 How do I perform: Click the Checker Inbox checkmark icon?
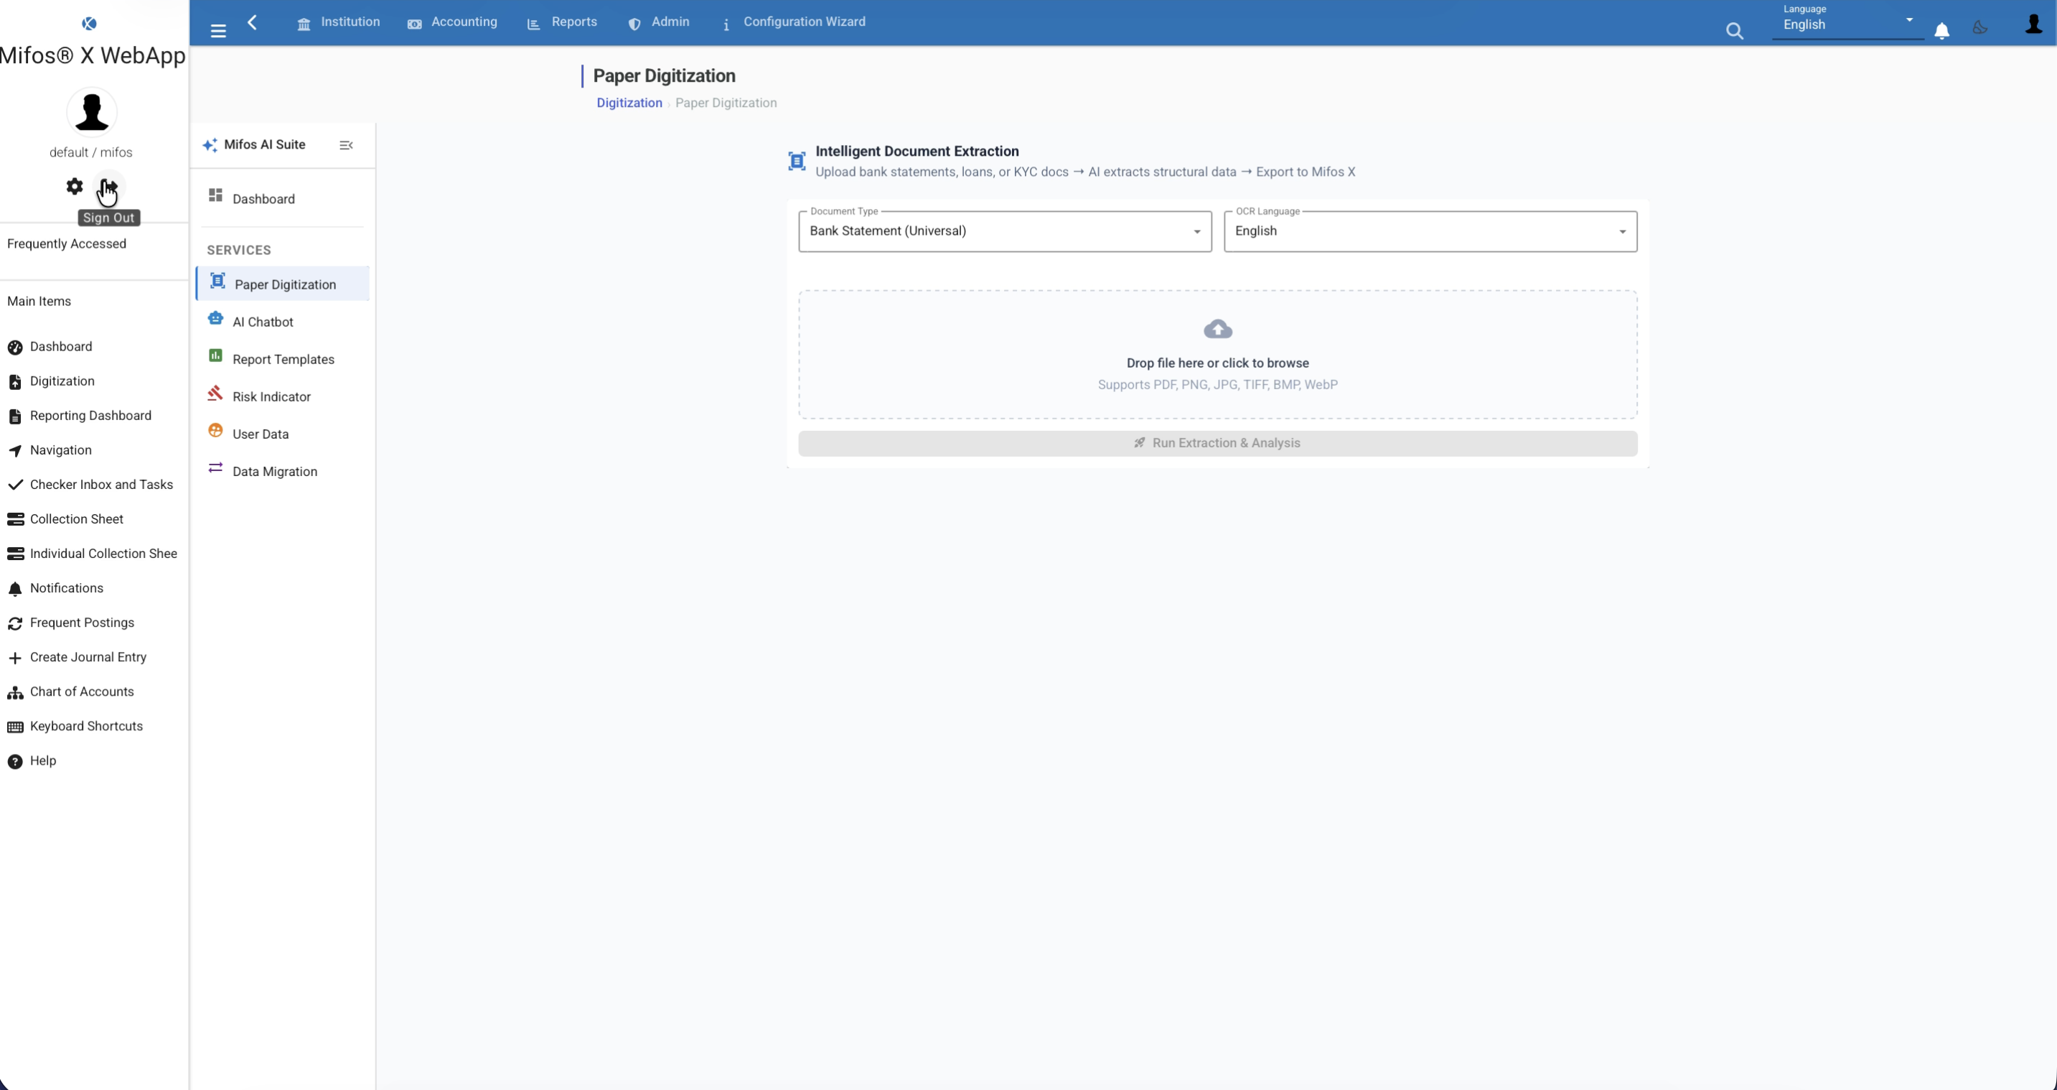[15, 485]
